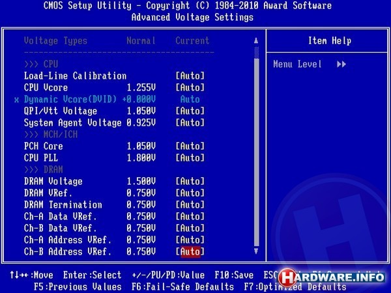The height and width of the screenshot is (293, 391).
Task: Open System Agent Voltage Auto option
Action: click(x=190, y=122)
